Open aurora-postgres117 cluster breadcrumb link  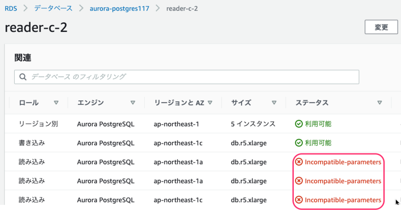[x=119, y=8]
